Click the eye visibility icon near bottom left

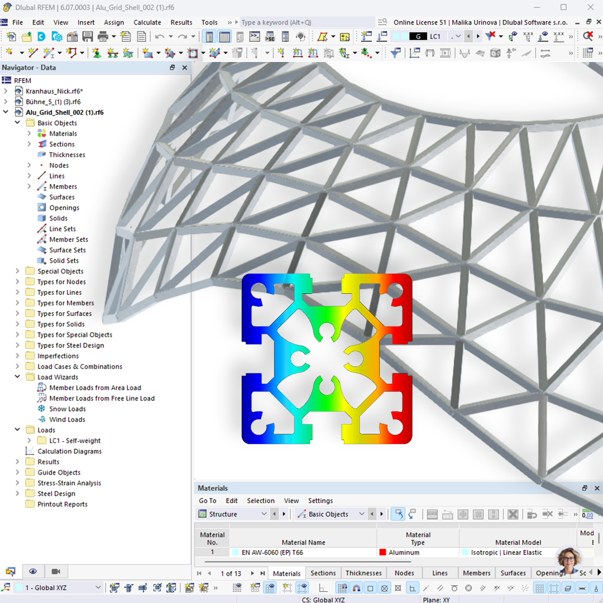32,571
